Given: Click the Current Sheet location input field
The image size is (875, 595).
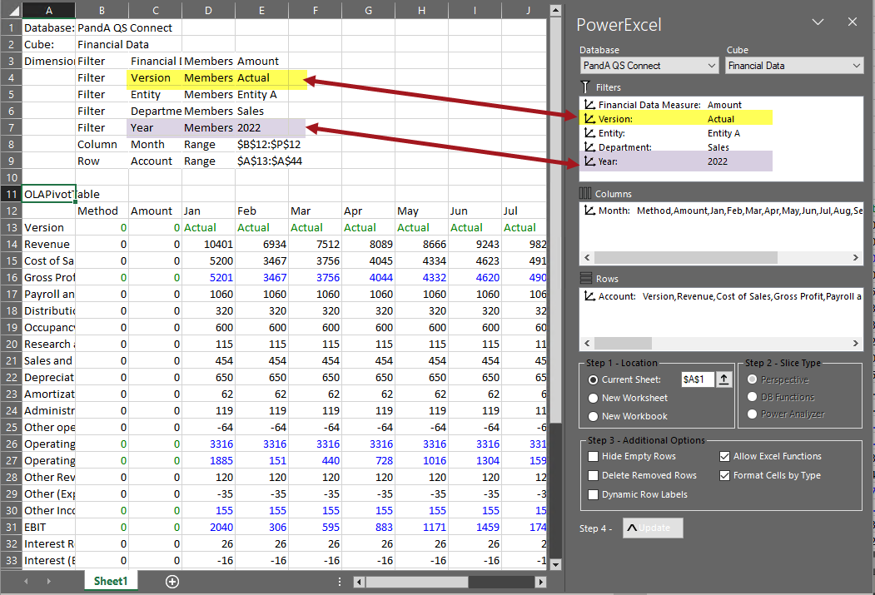Looking at the screenshot, I should tap(697, 379).
